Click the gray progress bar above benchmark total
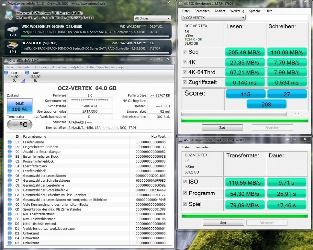 [x=234, y=114]
